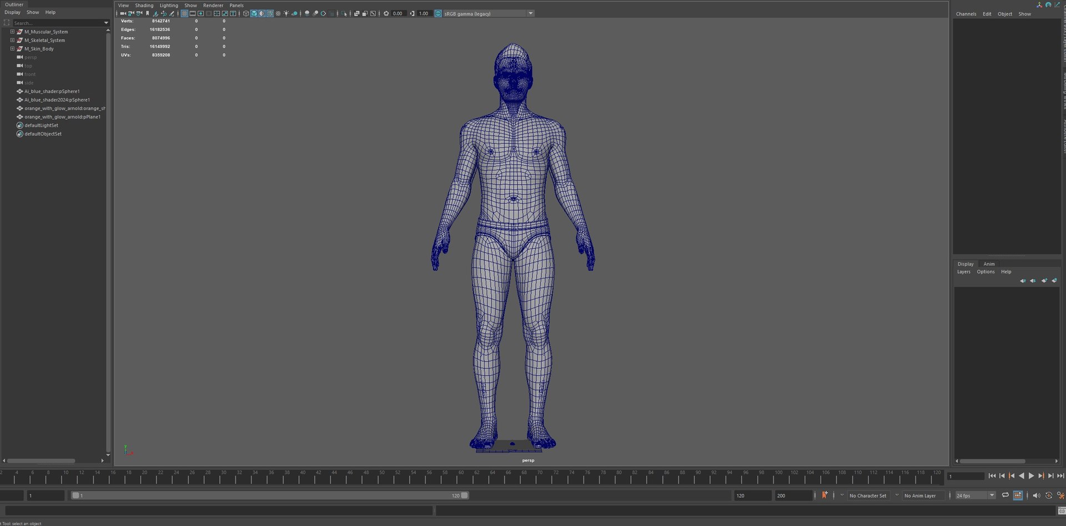The height and width of the screenshot is (526, 1066).
Task: Go to end of playback range
Action: (1060, 476)
